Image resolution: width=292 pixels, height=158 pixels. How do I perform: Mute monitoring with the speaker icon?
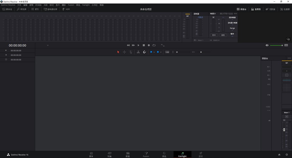(x=267, y=45)
